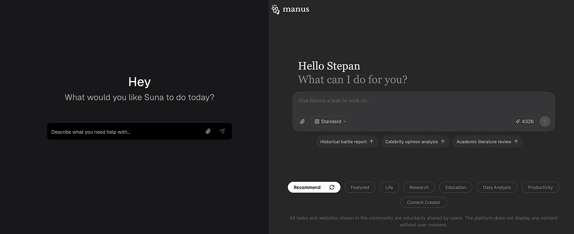Use the Academic literature review suggestion

tap(487, 142)
